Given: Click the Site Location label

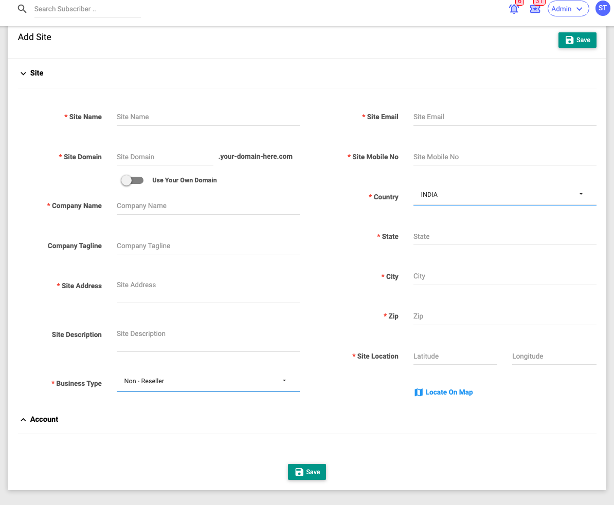Looking at the screenshot, I should point(377,357).
